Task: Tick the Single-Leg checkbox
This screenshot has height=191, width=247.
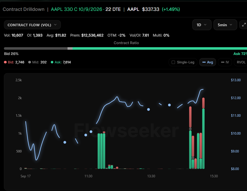Action: (x=173, y=62)
